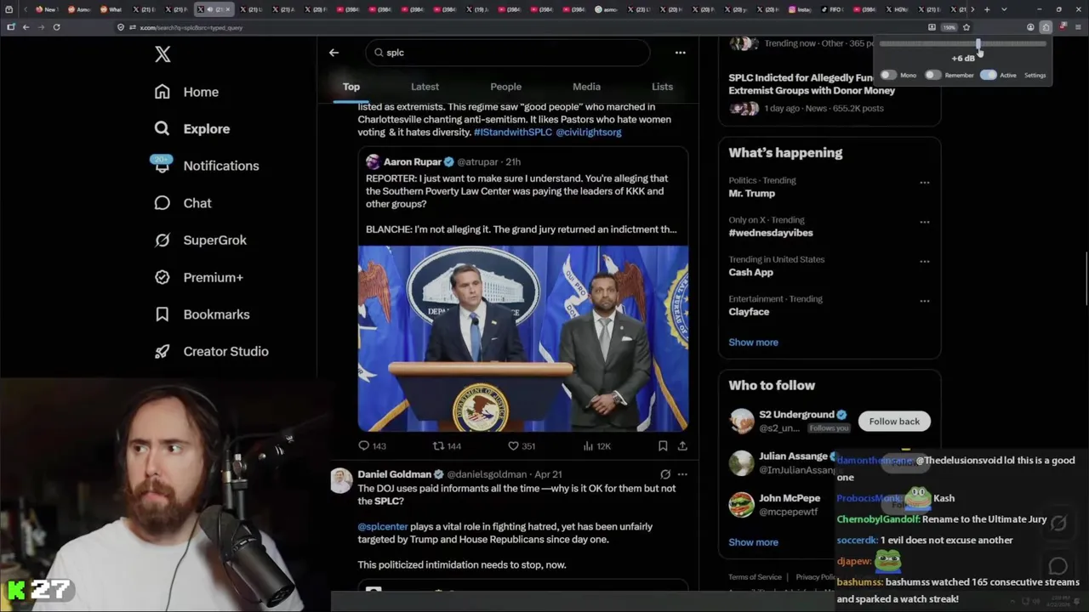Click Show more under What's happening

point(753,343)
